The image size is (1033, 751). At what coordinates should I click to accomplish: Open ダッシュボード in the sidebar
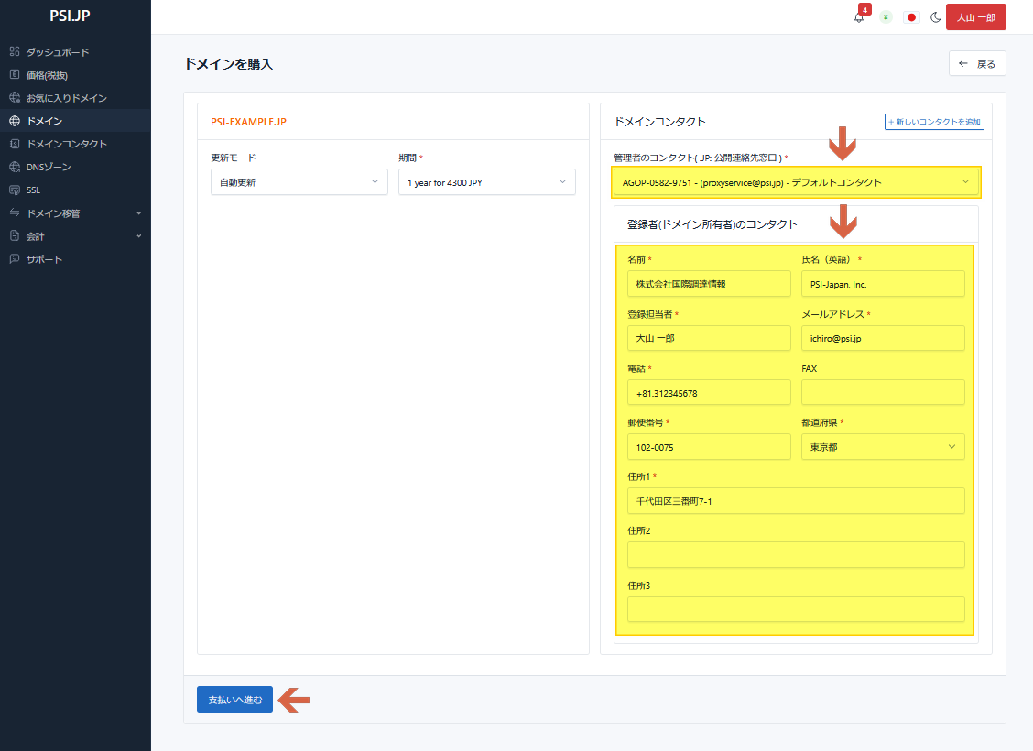point(57,52)
